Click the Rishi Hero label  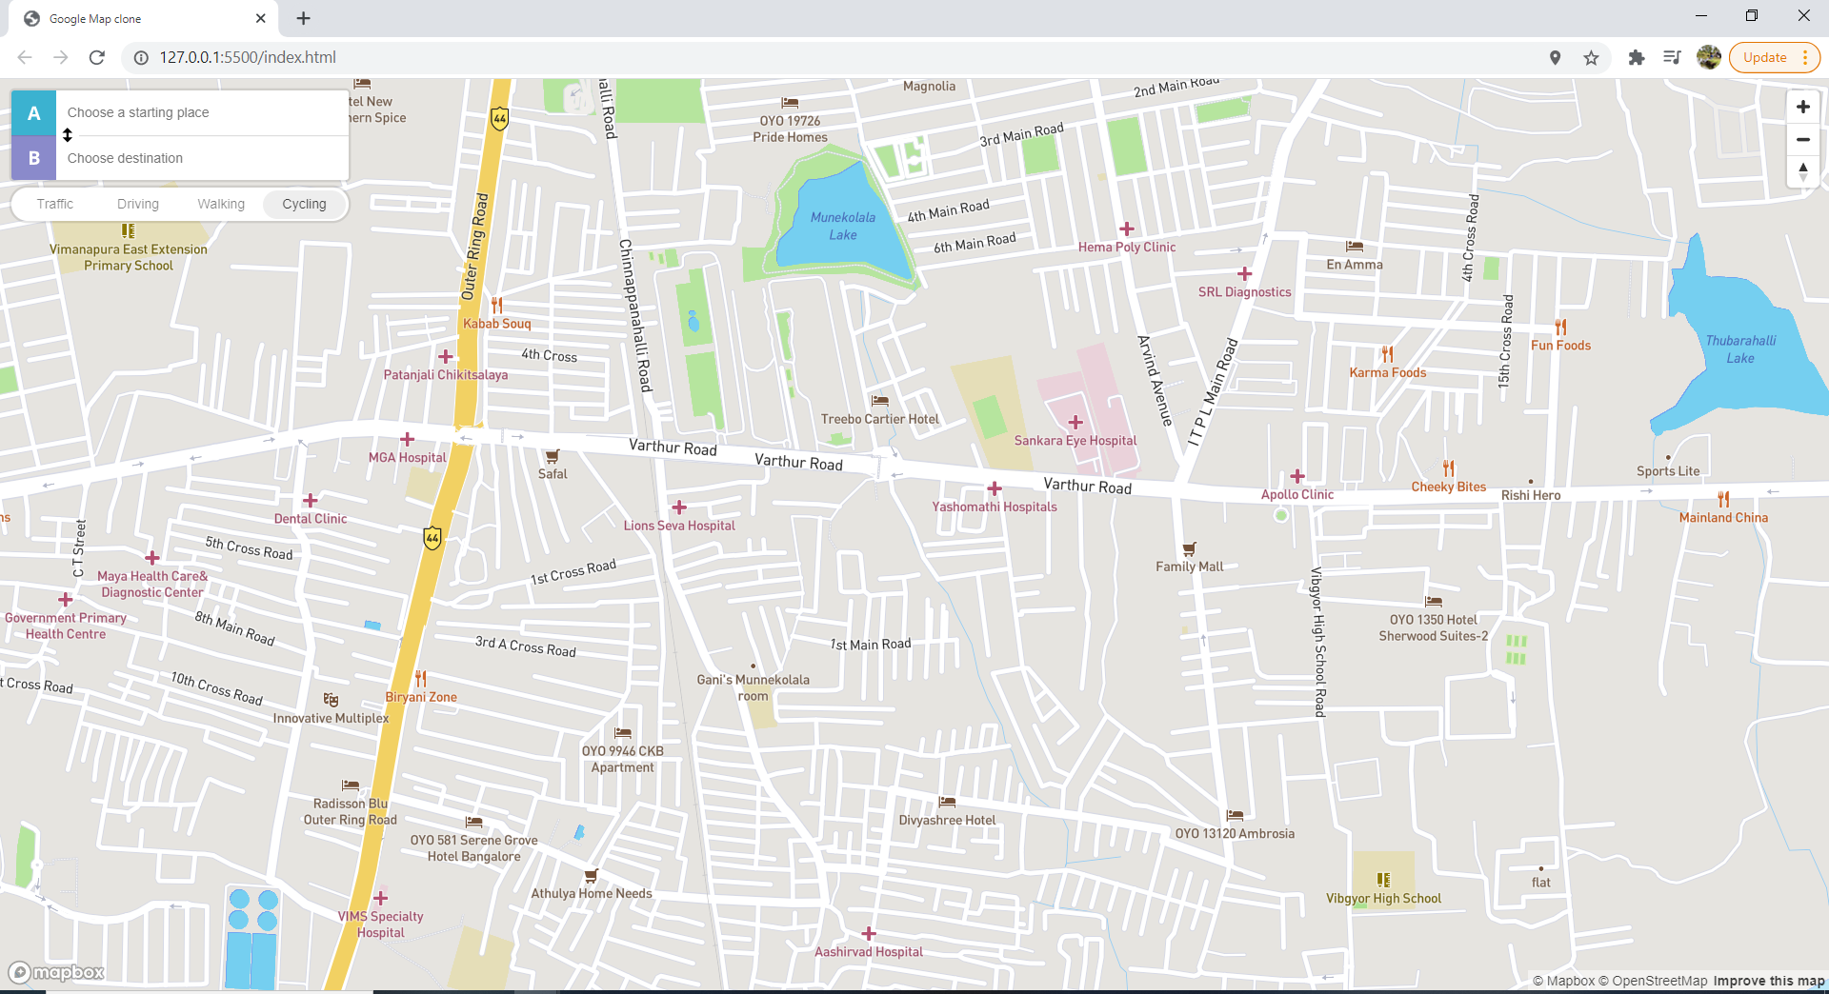click(1531, 495)
